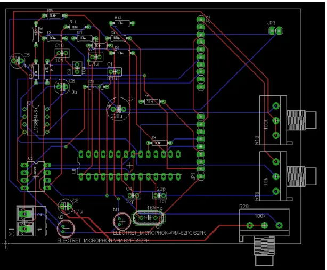
Task: Click the JP3 name label
Action: tap(271, 23)
